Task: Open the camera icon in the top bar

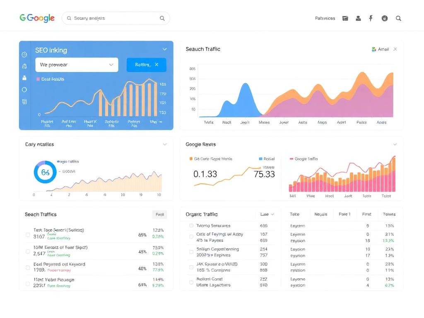Action: [x=384, y=18]
